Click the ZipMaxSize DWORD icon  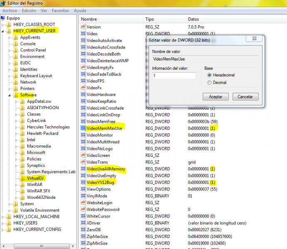pyautogui.click(x=83, y=237)
